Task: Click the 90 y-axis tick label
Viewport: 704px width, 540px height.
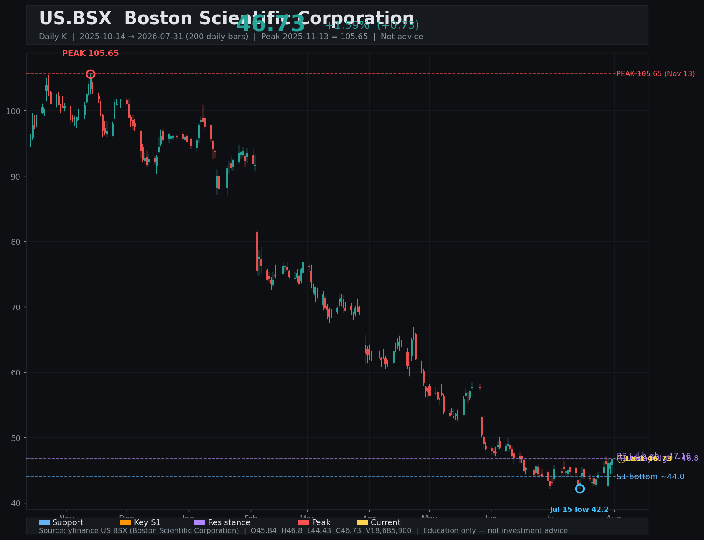Action: (x=16, y=176)
